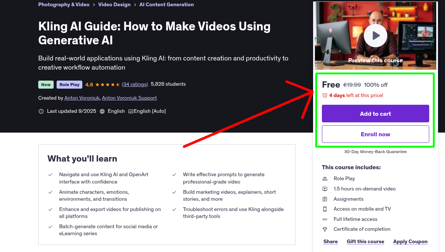The width and height of the screenshot is (445, 252).
Task: Click the Gift this course link
Action: (x=365, y=241)
